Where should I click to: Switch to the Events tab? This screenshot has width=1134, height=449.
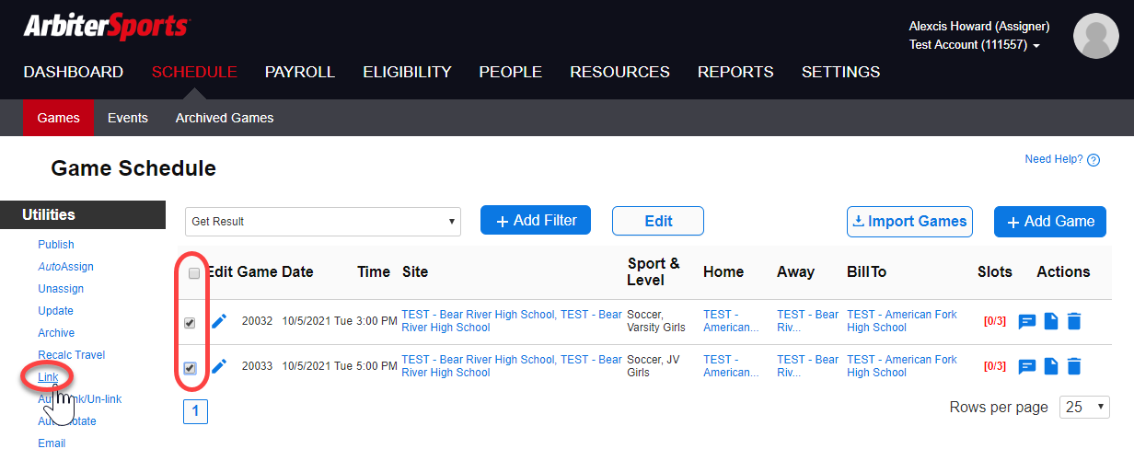(128, 118)
